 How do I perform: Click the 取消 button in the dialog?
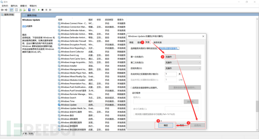[x=182, y=125]
